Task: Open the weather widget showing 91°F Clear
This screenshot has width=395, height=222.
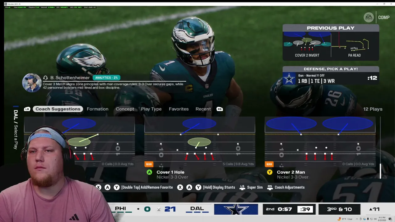Action: (345, 219)
